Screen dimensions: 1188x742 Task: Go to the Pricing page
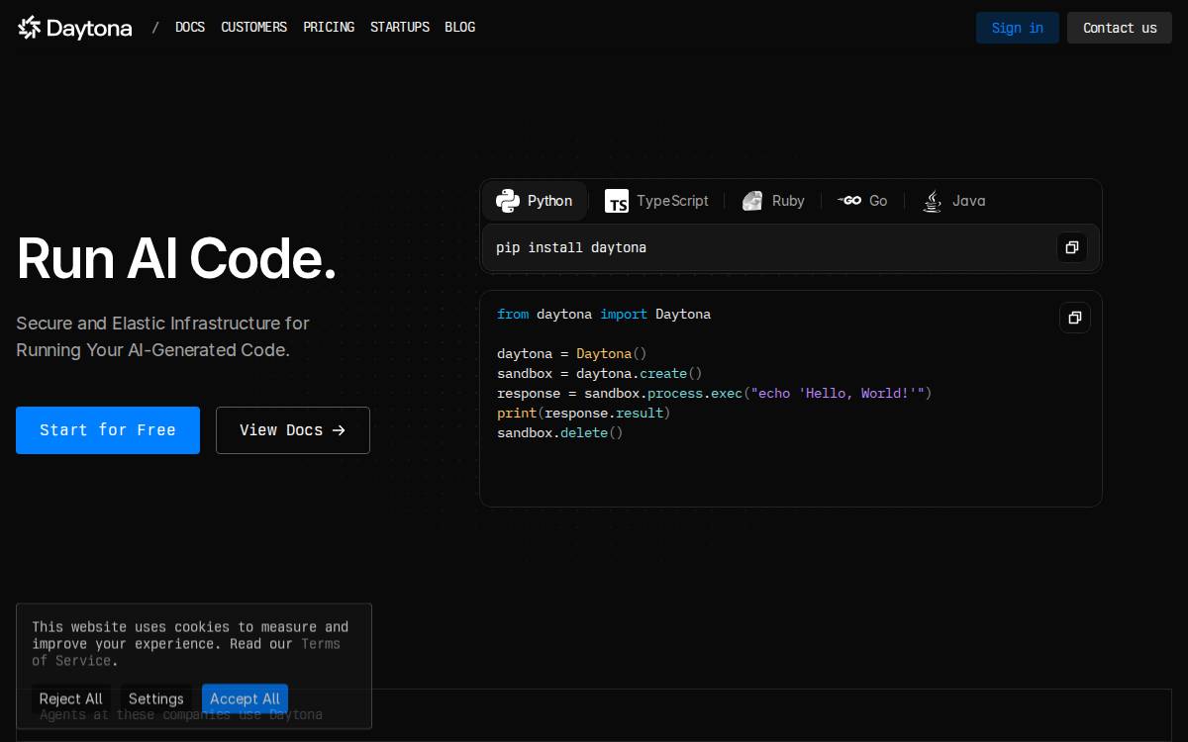pyautogui.click(x=329, y=28)
